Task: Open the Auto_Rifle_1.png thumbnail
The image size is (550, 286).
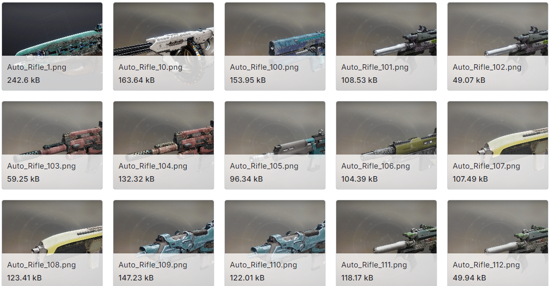Action: tap(52, 46)
